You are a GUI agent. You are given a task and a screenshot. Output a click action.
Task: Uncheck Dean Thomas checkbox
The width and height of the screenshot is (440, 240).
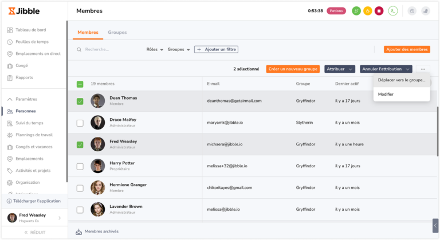80,101
